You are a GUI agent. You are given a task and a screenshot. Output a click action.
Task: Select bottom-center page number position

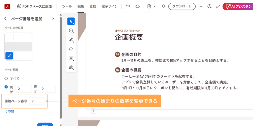(x=18, y=56)
